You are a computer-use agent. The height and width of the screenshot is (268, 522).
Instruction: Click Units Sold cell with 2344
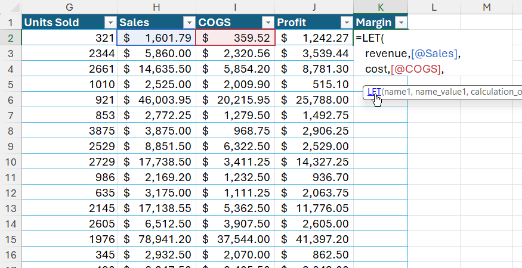tap(69, 53)
